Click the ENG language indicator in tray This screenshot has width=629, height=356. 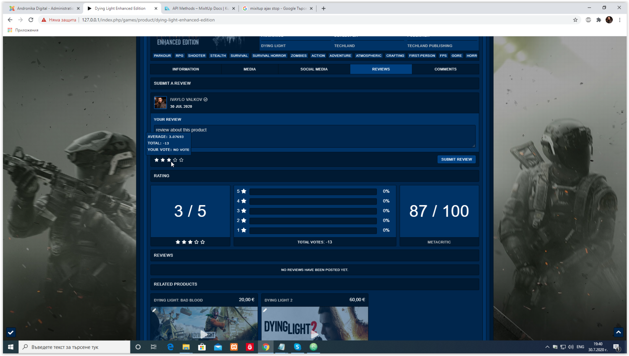coord(580,347)
